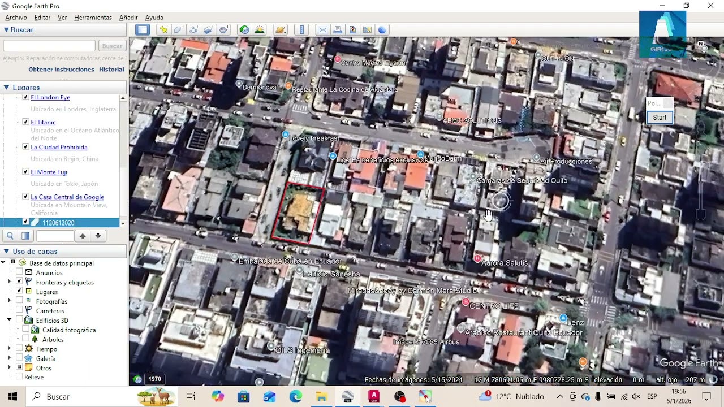Image resolution: width=724 pixels, height=407 pixels.
Task: Open AutoCAD from the taskbar
Action: point(373,397)
